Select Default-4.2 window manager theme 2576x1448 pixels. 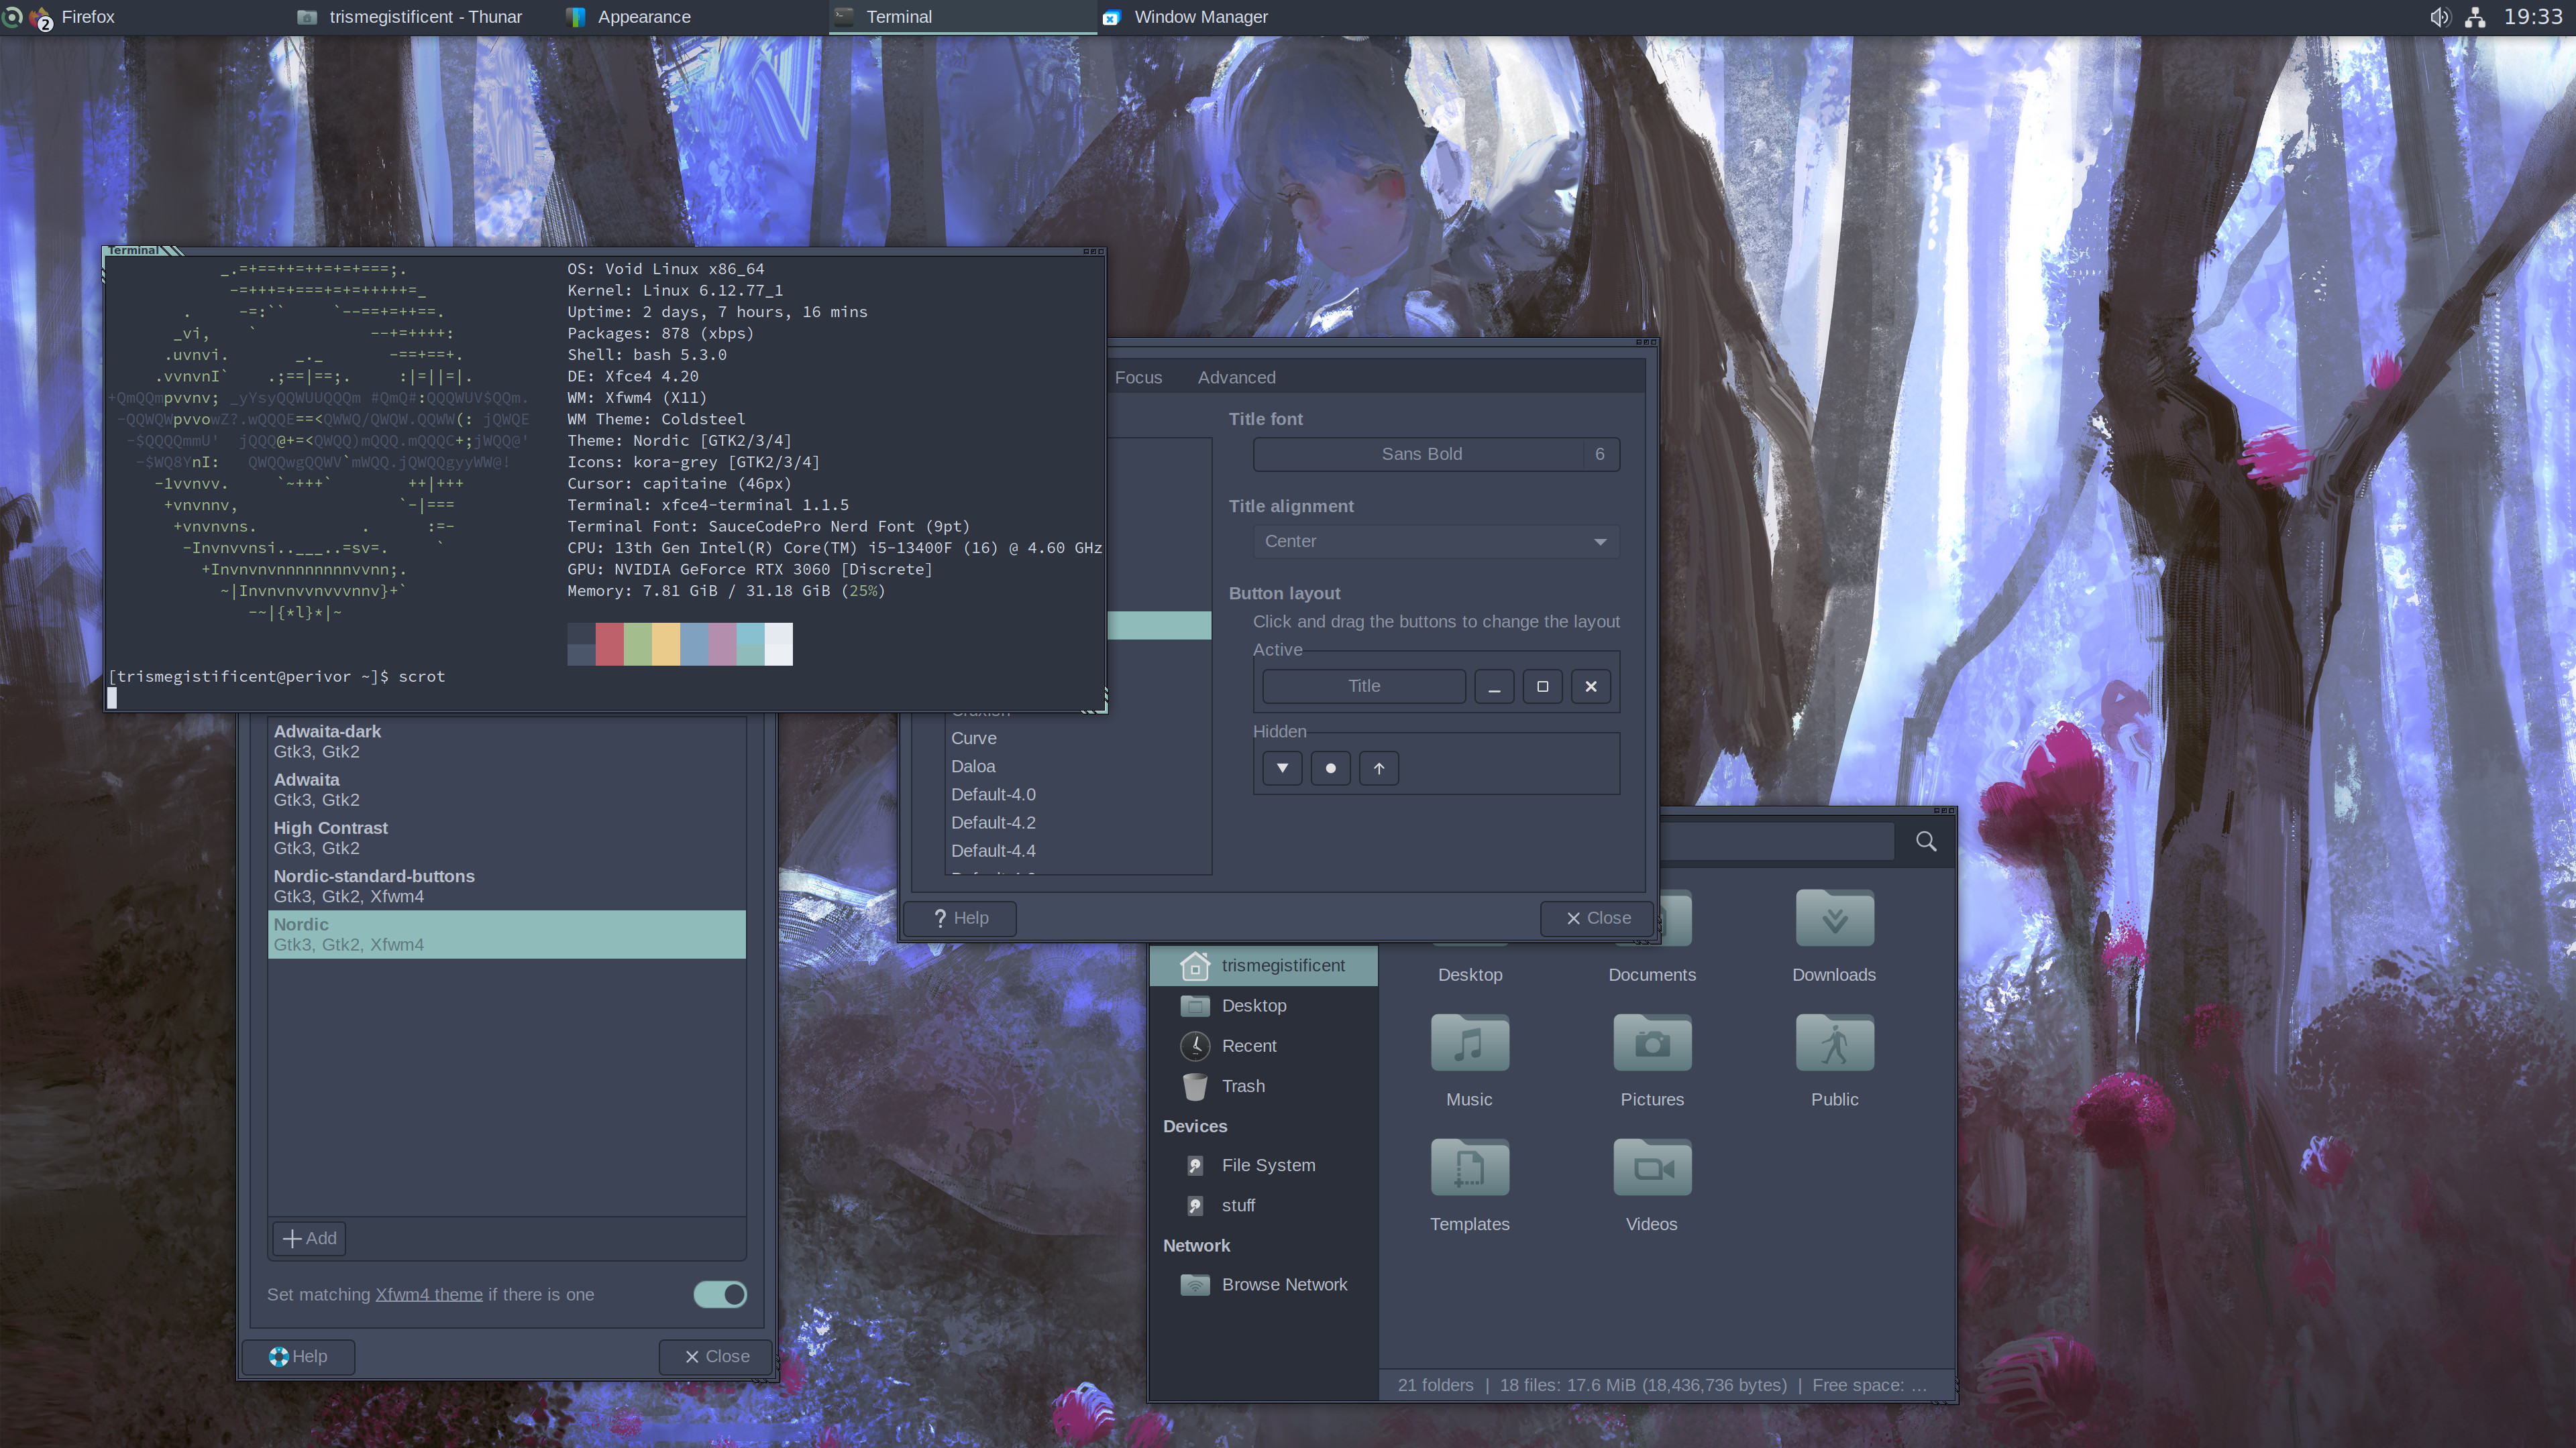(993, 823)
